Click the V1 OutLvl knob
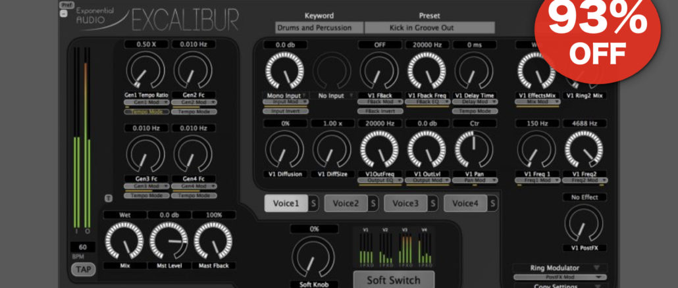This screenshot has height=288, width=678. pyautogui.click(x=427, y=149)
